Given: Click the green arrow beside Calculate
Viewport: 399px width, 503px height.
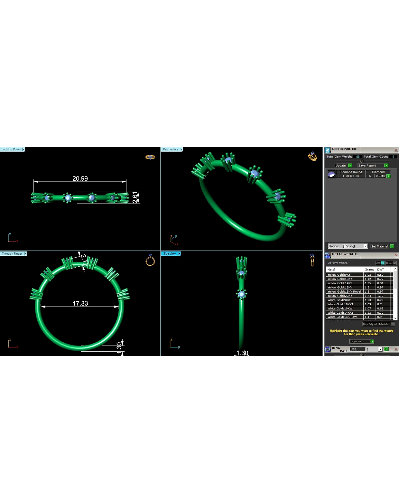Looking at the screenshot, I should (372, 341).
